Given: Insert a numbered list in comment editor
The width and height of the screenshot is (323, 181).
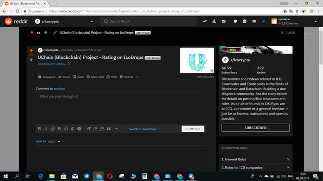Looking at the screenshot, I should [x=102, y=129].
